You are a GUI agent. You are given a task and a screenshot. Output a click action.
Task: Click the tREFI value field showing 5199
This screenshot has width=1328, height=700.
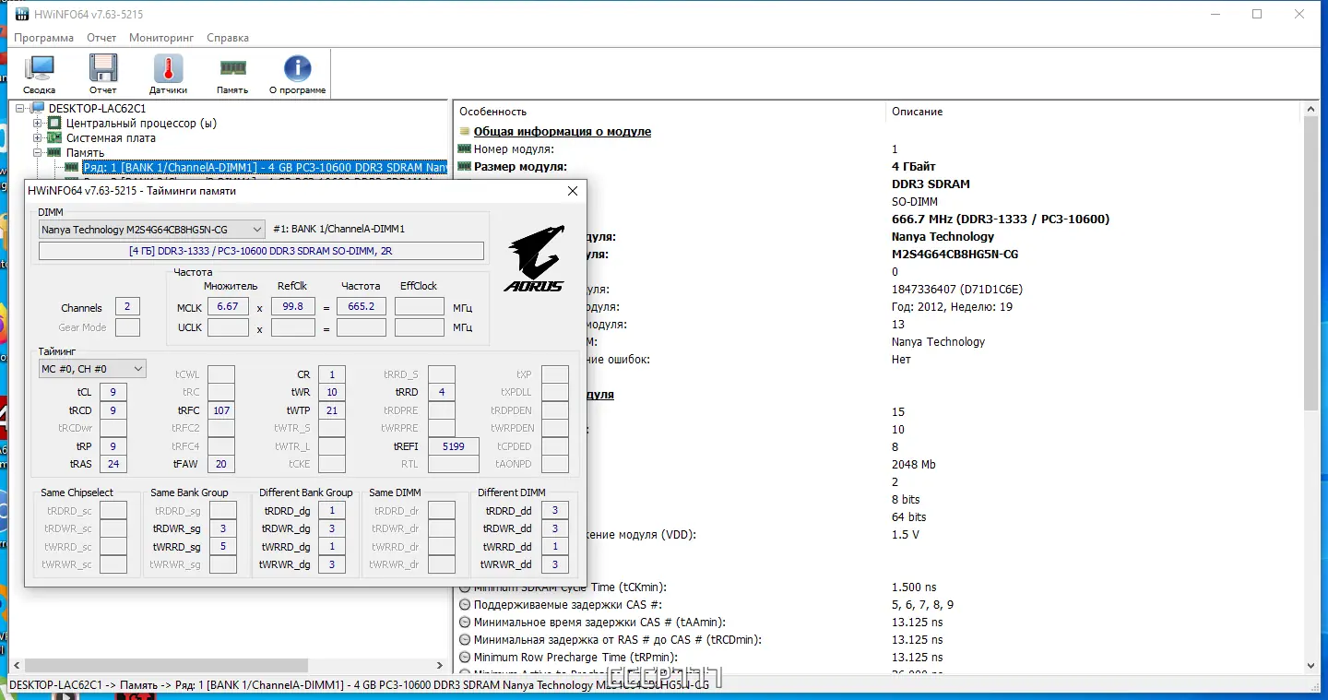[x=454, y=446]
